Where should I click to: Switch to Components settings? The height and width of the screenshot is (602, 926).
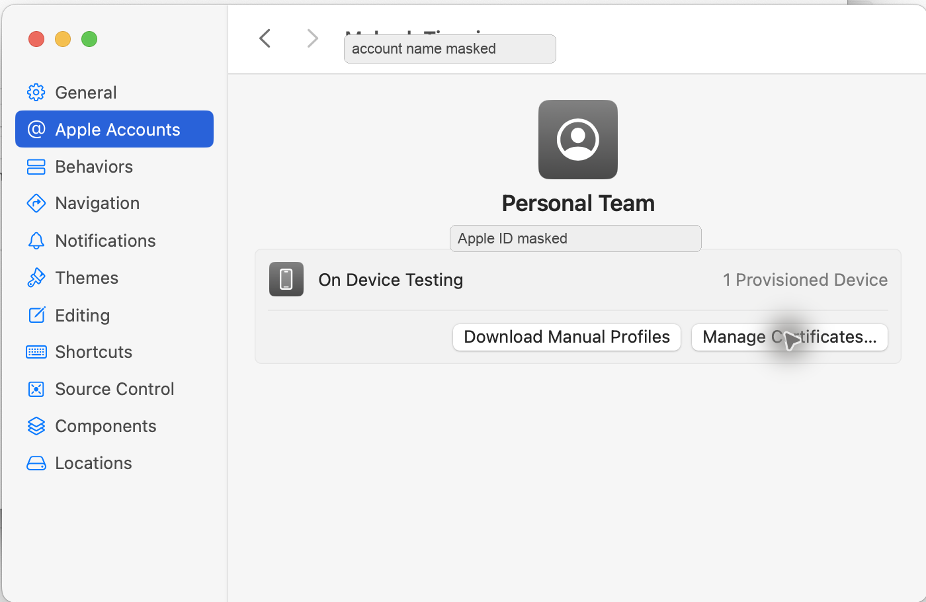114,426
